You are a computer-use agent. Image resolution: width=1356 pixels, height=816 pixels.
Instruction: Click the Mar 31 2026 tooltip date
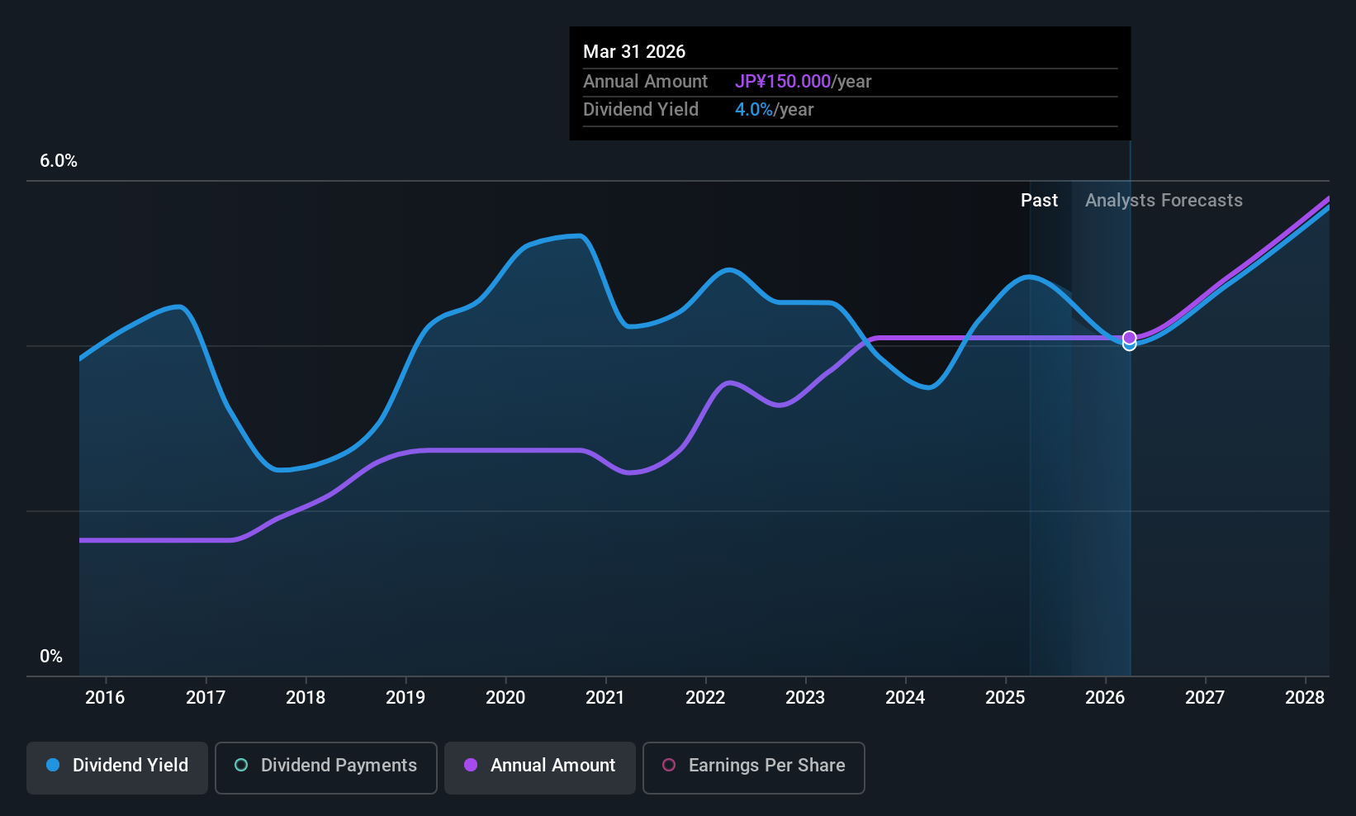[x=634, y=52]
